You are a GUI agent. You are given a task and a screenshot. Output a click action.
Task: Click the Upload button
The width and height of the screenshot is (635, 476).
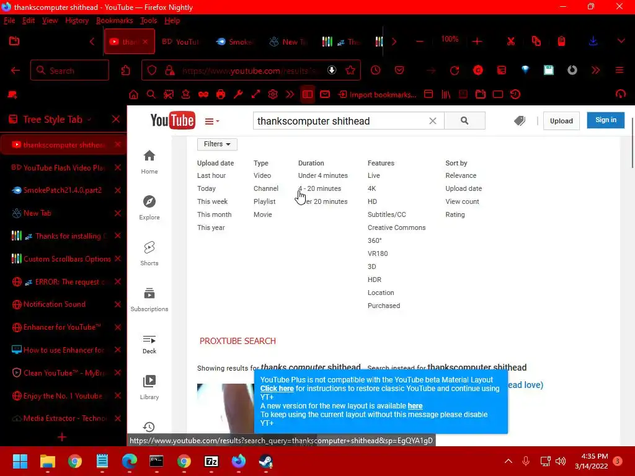(561, 121)
